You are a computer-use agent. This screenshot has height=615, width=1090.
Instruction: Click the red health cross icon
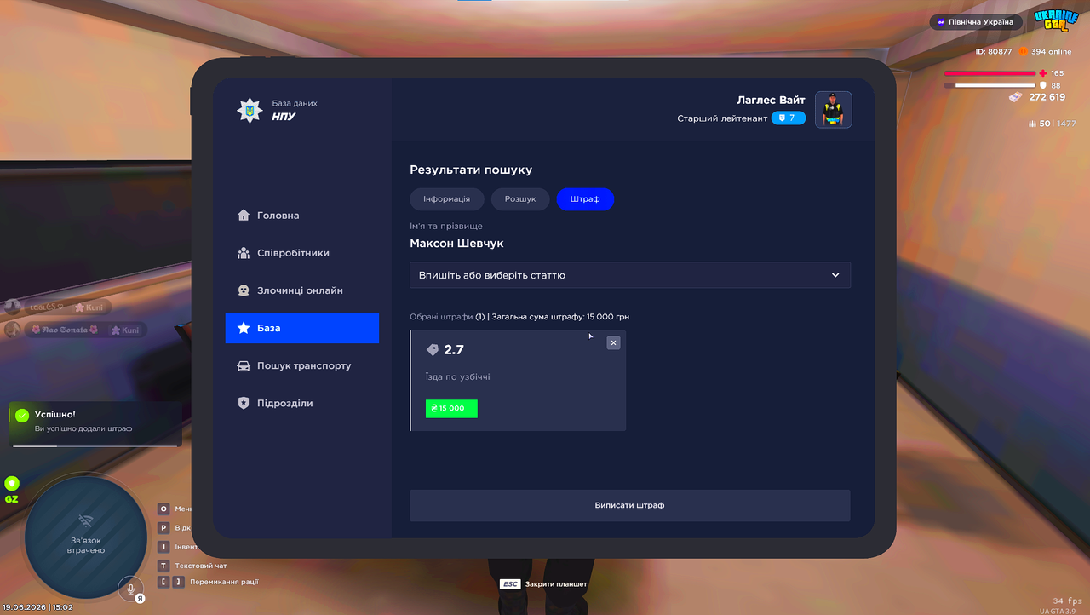tap(1042, 73)
